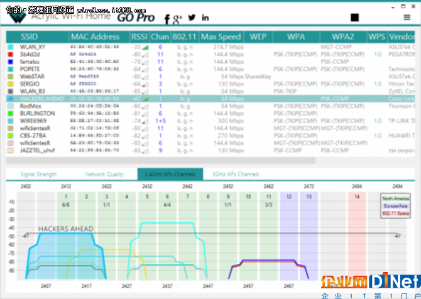Select the POPETE network row
This screenshot has width=421, height=299.
point(210,69)
